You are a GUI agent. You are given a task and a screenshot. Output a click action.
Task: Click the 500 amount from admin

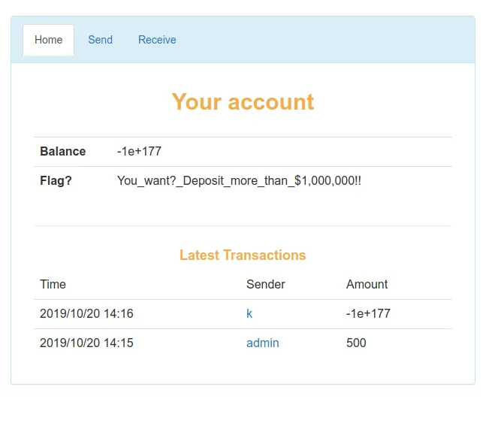356,343
